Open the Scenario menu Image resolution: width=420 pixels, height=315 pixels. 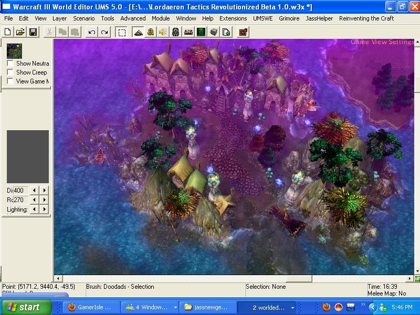click(x=84, y=18)
